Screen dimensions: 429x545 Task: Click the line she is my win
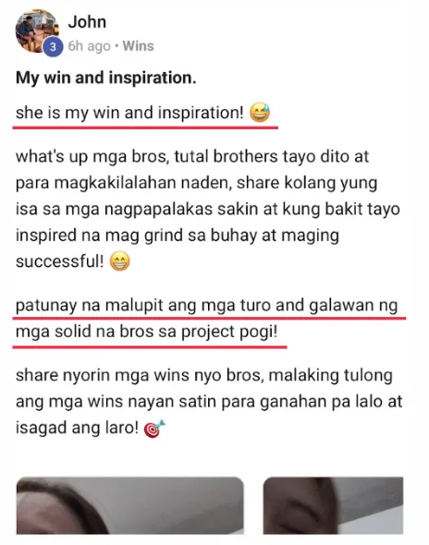tap(129, 113)
